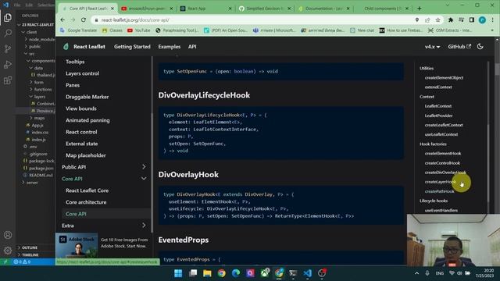Open the Animated panning example
The height and width of the screenshot is (281, 500).
87,120
